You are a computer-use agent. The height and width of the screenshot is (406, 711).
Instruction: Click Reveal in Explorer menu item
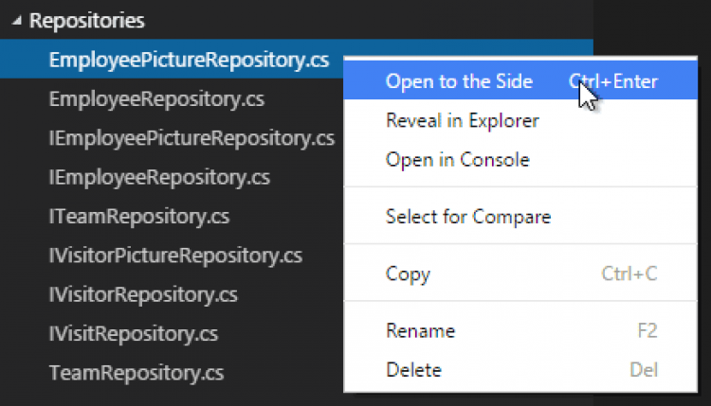coord(462,120)
